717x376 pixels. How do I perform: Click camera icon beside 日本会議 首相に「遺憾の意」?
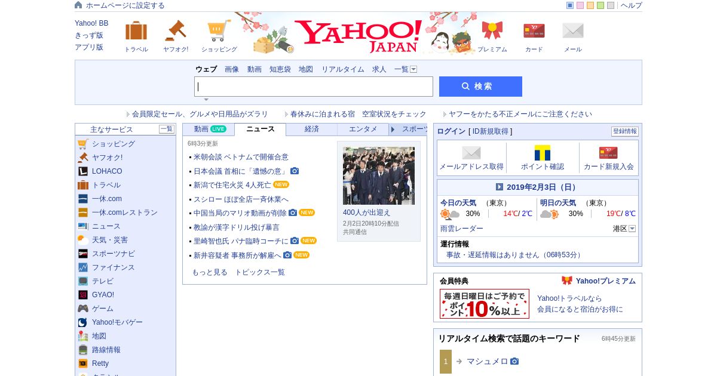295,171
